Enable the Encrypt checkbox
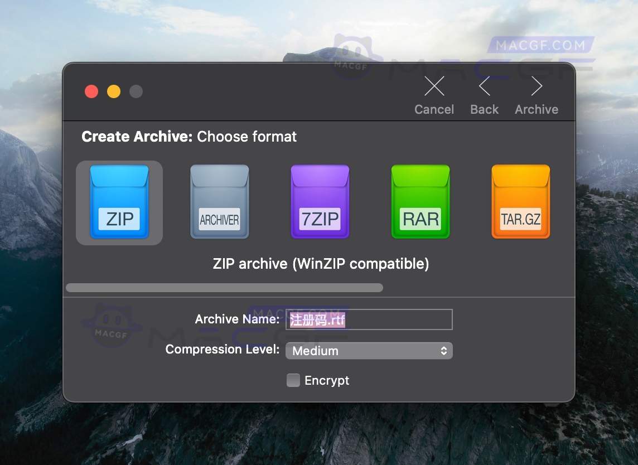The height and width of the screenshot is (465, 638). point(293,380)
